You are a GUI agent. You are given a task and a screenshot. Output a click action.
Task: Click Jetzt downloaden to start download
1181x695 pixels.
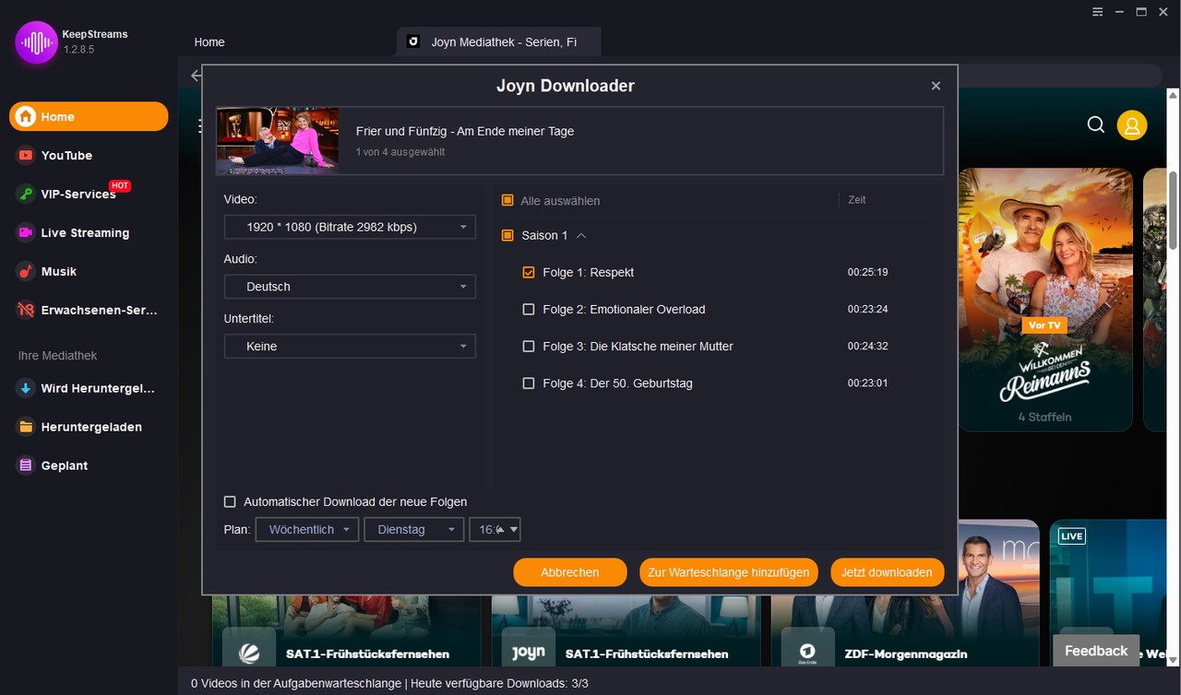887,571
